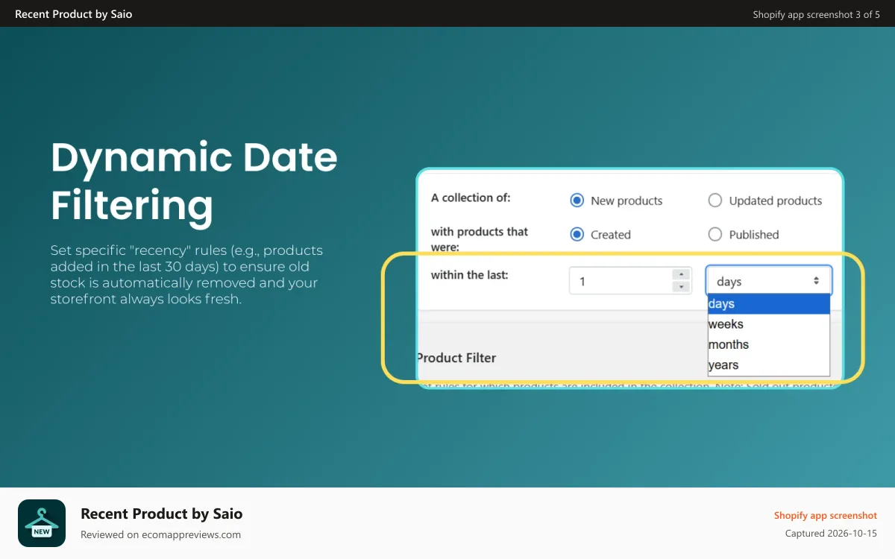Select years from the dropdown list
This screenshot has height=559, width=895.
(768, 365)
